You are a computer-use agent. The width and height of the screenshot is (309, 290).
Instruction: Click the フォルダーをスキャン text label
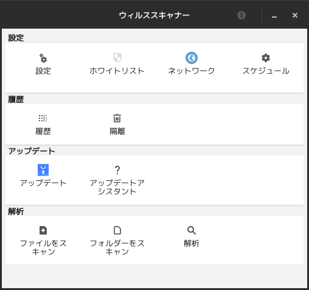pyautogui.click(x=117, y=247)
